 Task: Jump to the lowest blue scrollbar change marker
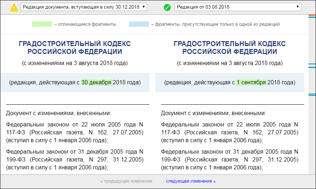[x=312, y=95]
